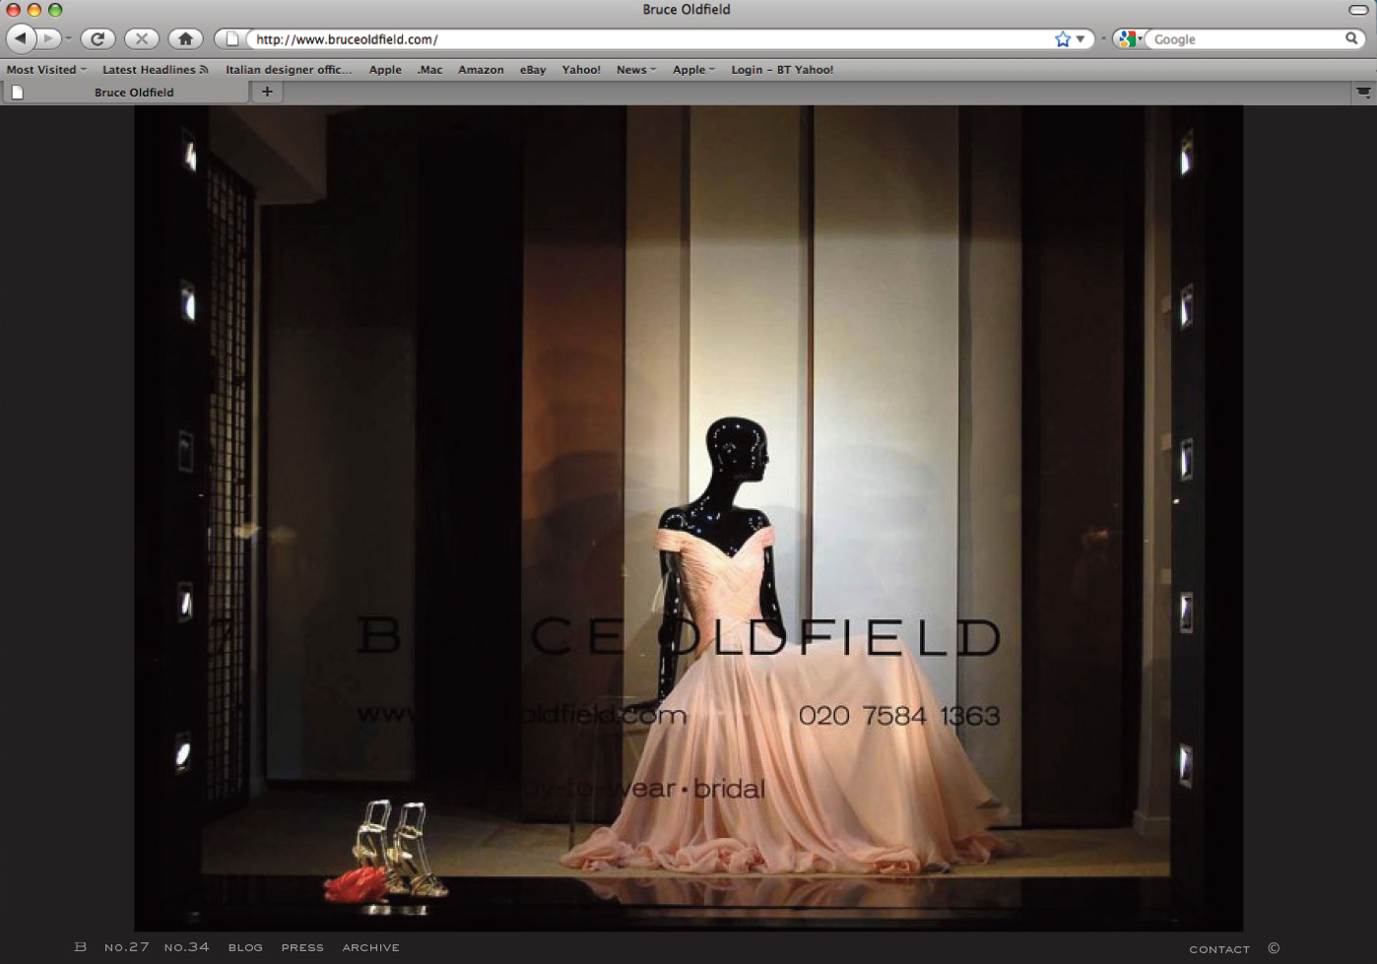Open the No.34 footer link
This screenshot has width=1377, height=964.
[x=187, y=947]
